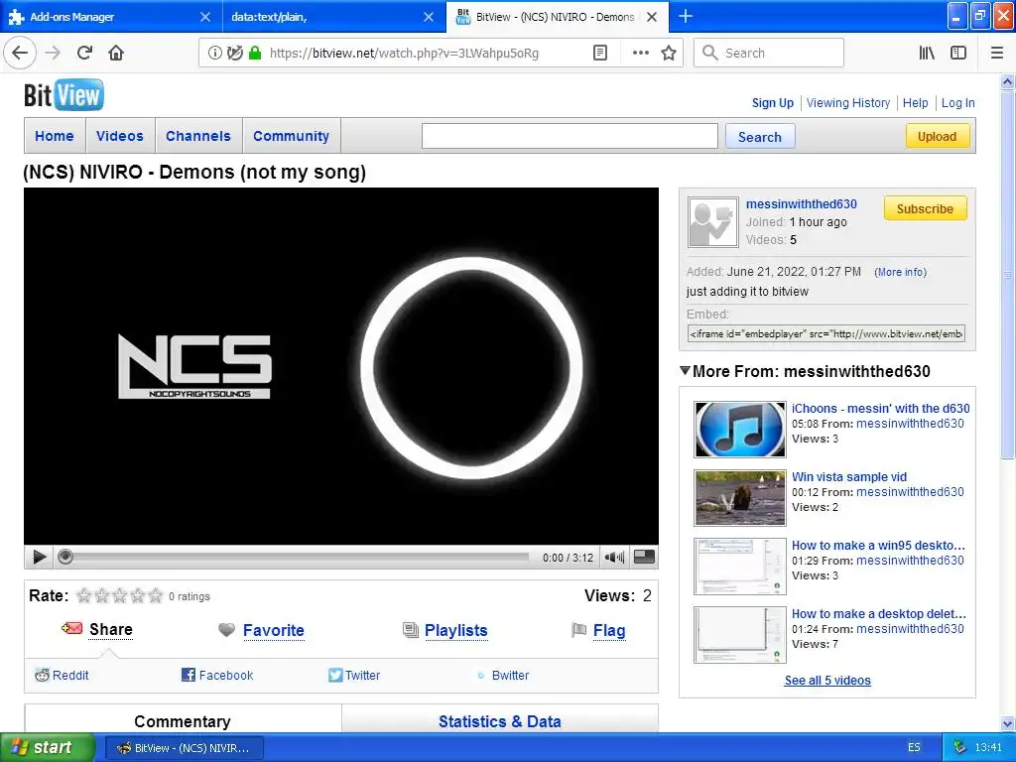Toggle fullscreen icon on video player
The image size is (1016, 762).
644,557
